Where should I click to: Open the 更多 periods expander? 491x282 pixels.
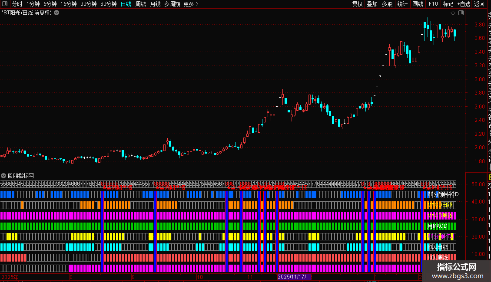coord(191,4)
